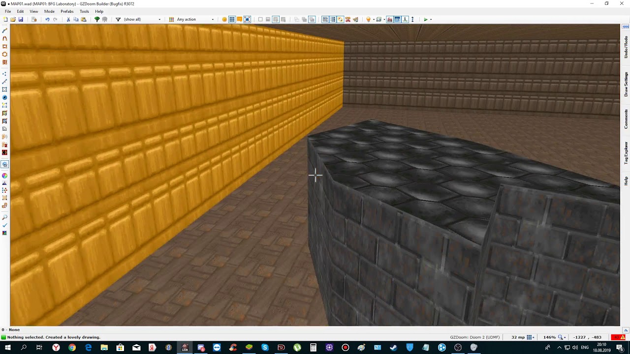Open the Tag Explorer side panel tab
The height and width of the screenshot is (354, 630).
tap(626, 153)
